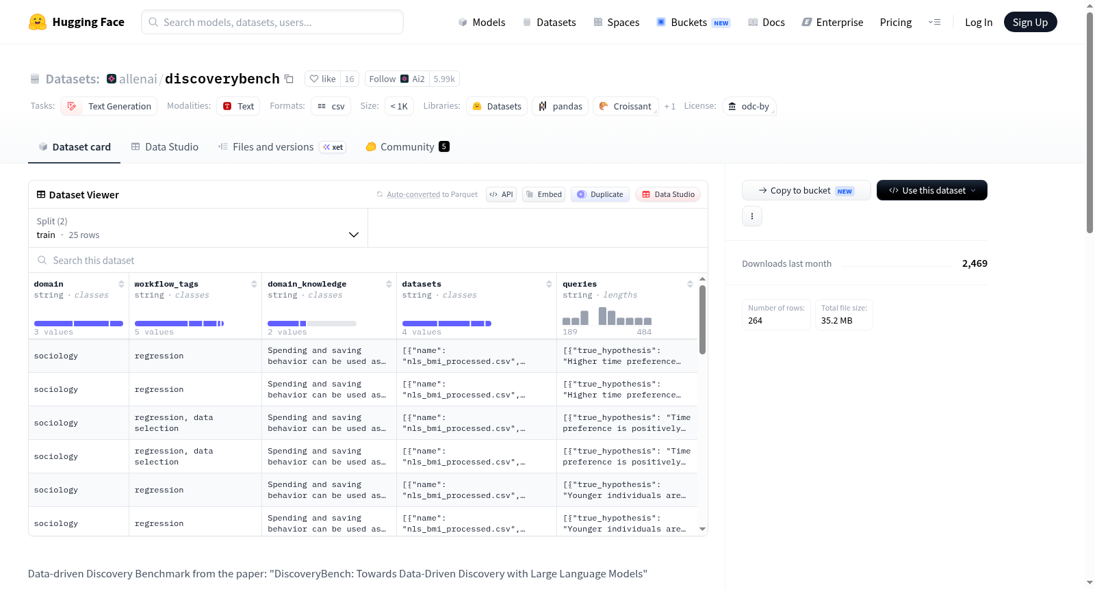Copy the dataset name with the copy icon
This screenshot has height=589, width=1095.
point(289,79)
